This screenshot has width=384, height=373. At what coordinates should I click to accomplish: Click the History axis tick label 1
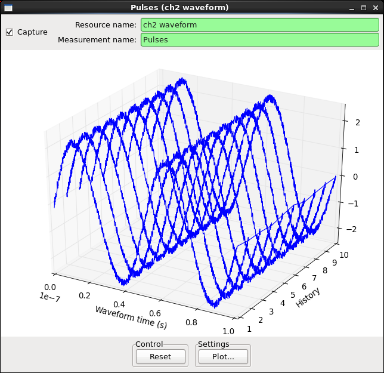(249, 329)
